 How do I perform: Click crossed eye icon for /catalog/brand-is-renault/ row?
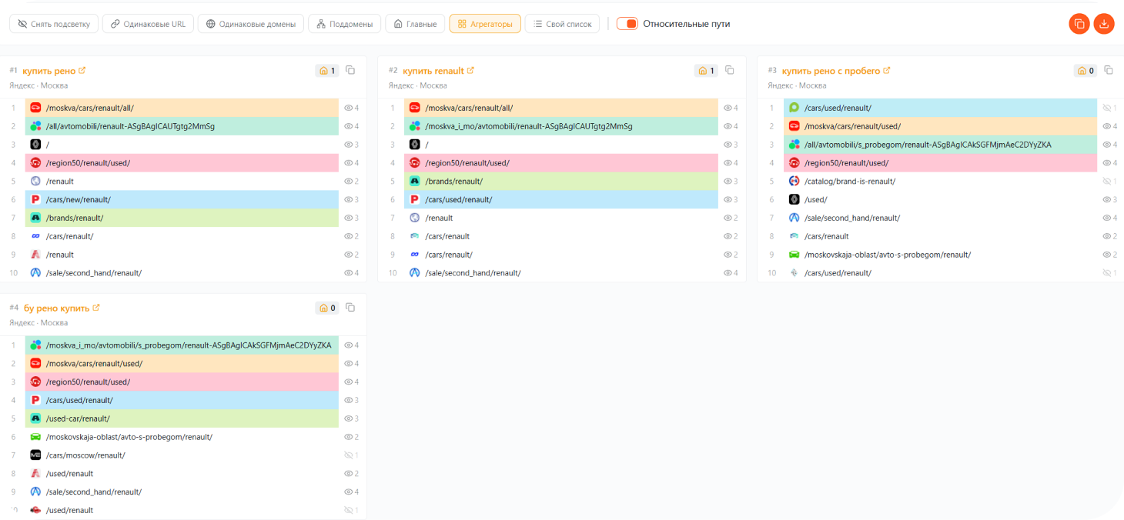coord(1106,182)
